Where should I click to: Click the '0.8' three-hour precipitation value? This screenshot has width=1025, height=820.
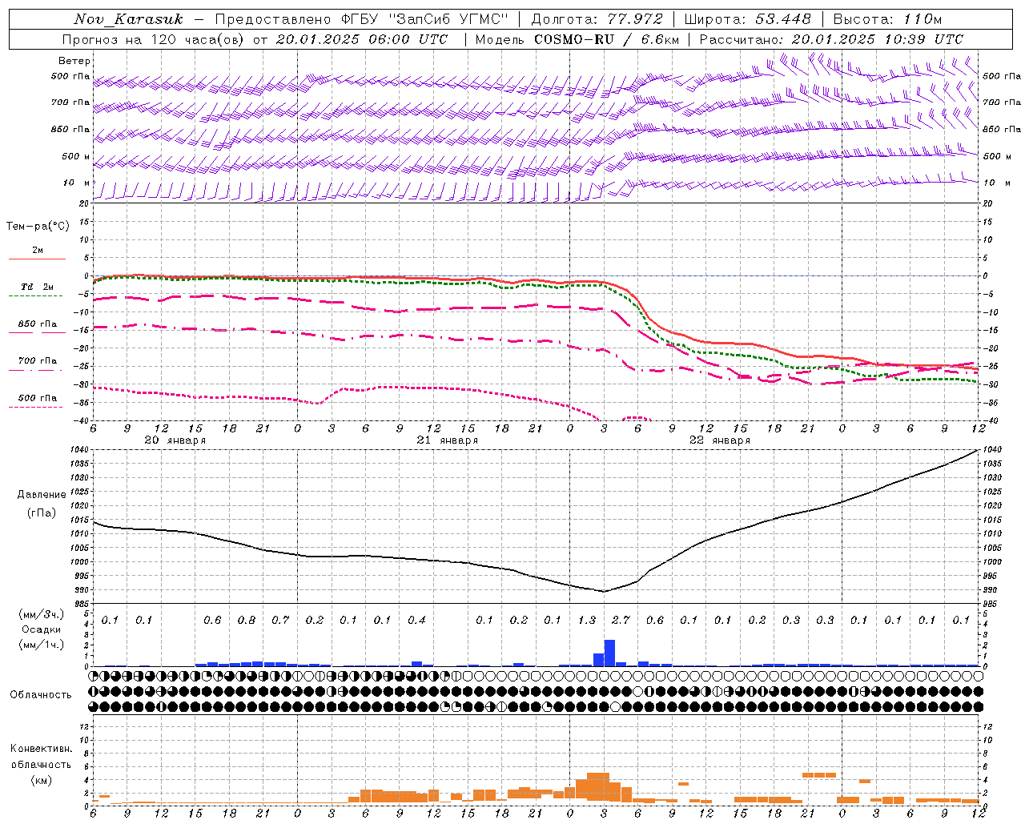247,621
